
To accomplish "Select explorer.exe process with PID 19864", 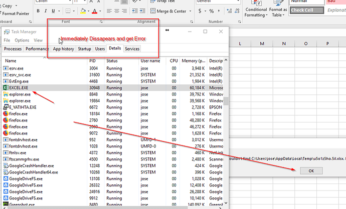I will (113, 101).
